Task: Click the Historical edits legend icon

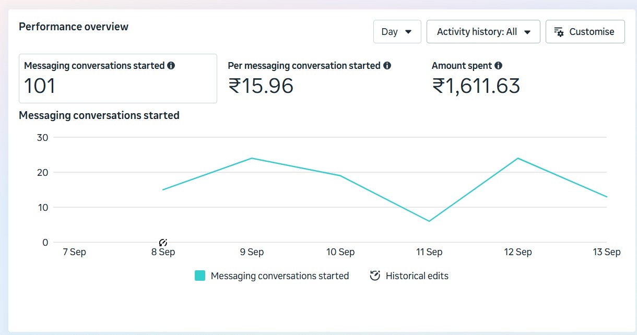Action: coord(374,276)
